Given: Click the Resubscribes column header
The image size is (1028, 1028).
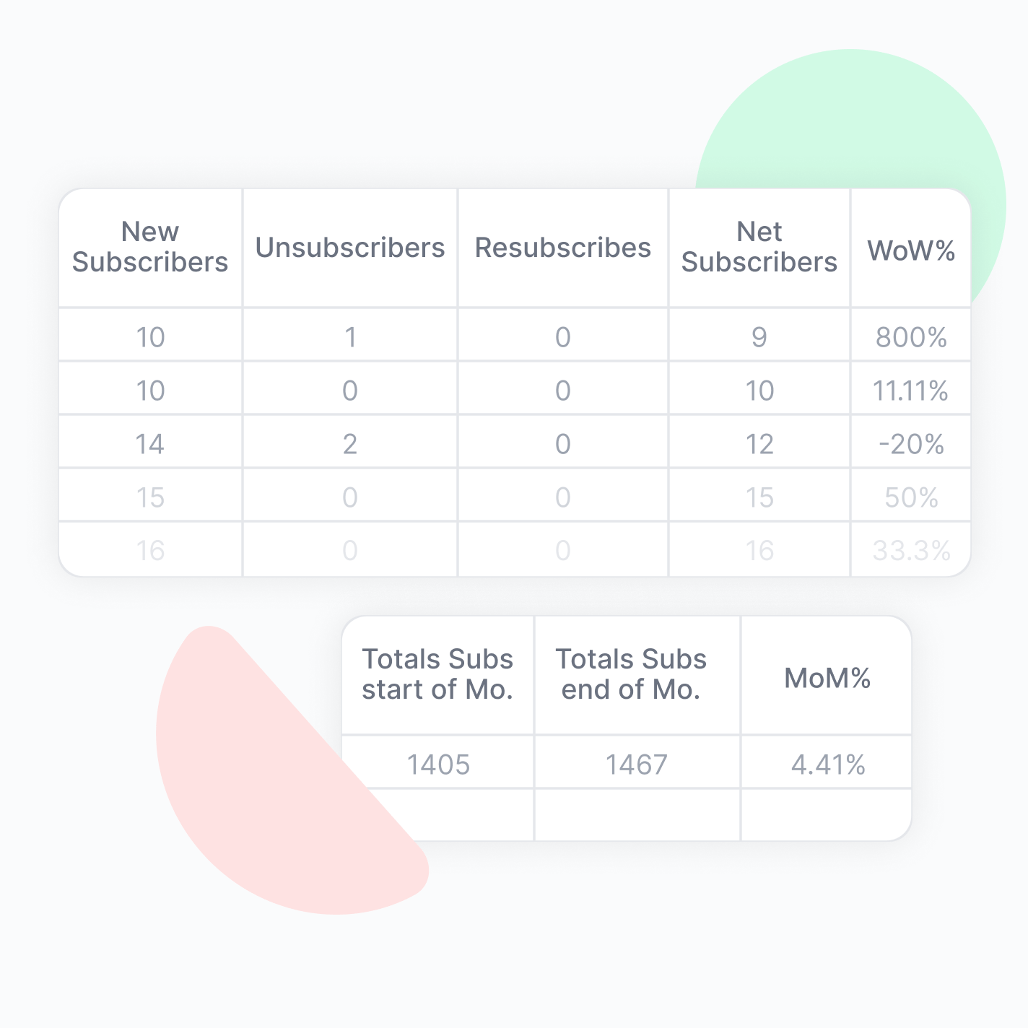Looking at the screenshot, I should click(563, 248).
